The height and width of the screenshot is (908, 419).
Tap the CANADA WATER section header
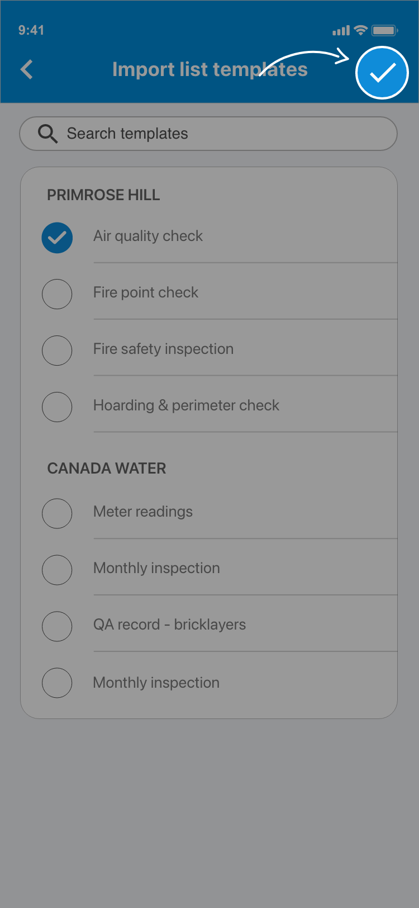pyautogui.click(x=107, y=469)
